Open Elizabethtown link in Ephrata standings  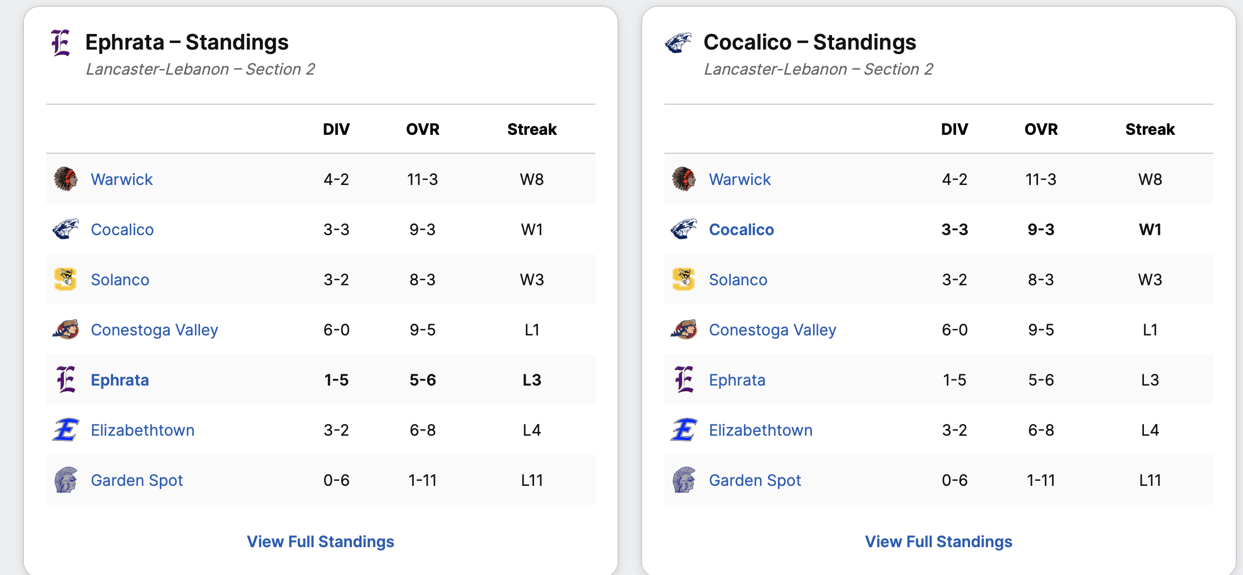pyautogui.click(x=143, y=430)
